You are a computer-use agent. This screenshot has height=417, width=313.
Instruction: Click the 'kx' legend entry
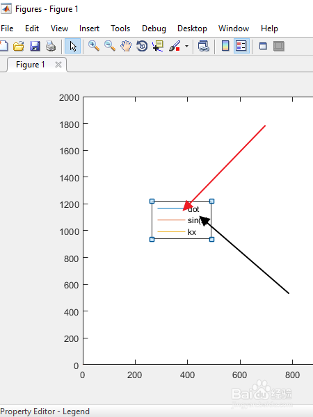pyautogui.click(x=192, y=232)
